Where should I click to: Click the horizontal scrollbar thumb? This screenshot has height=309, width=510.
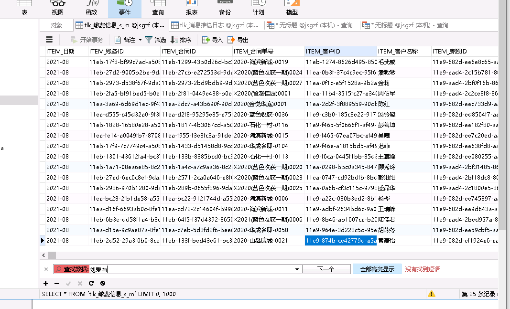[x=52, y=256]
